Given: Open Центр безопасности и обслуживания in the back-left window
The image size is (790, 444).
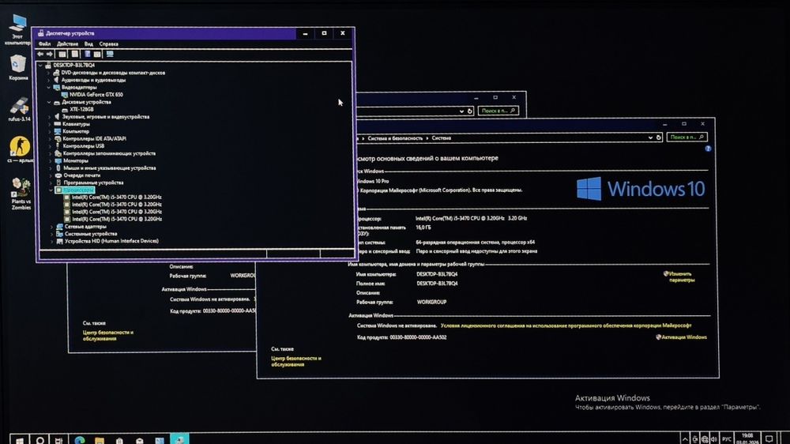Looking at the screenshot, I should (107, 336).
